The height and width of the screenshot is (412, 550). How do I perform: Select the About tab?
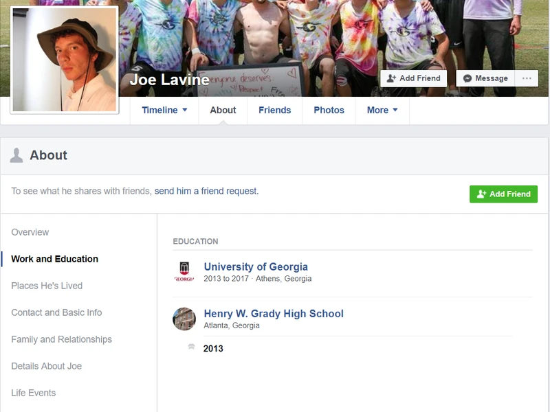pos(223,110)
